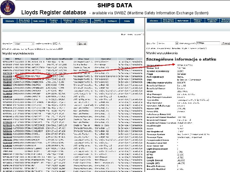Select STENA CONFIDENCE vessel name cell
230x172 pixels.
(34, 125)
